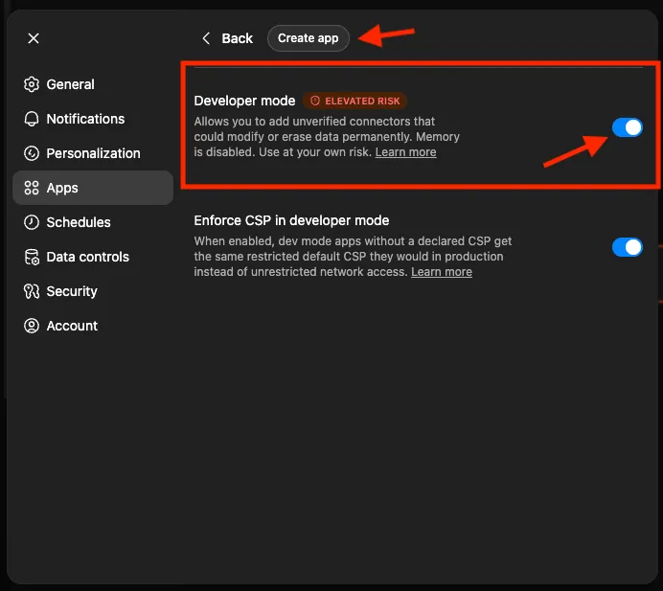Click the General gear icon

tap(32, 84)
